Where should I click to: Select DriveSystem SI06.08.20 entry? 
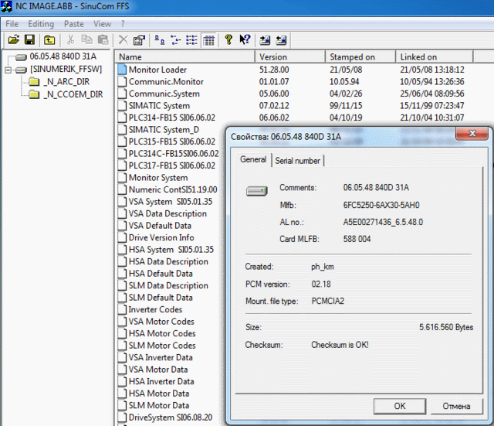(171, 417)
